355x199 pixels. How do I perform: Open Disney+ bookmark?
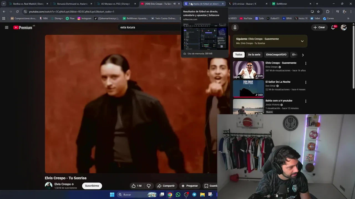coord(57,19)
